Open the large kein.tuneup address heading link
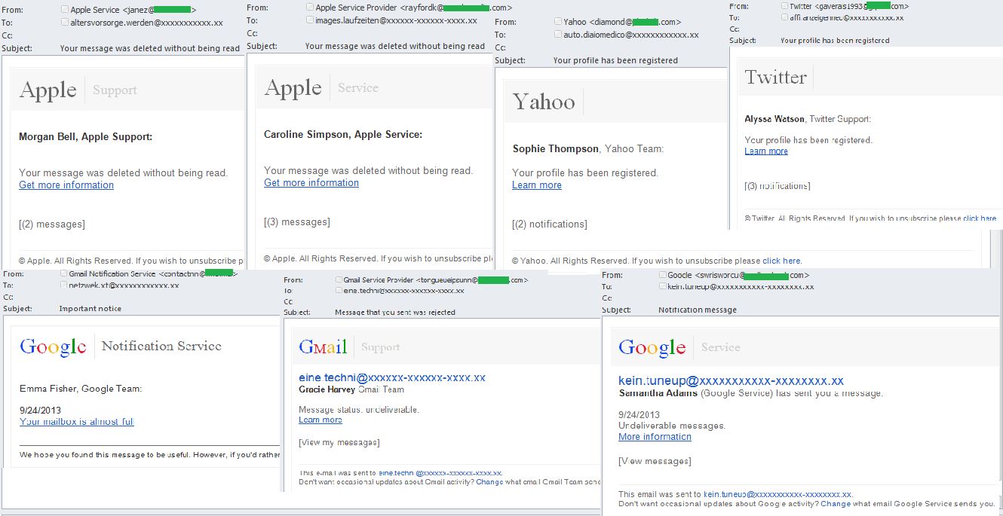This screenshot has height=516, width=1003. tap(731, 381)
